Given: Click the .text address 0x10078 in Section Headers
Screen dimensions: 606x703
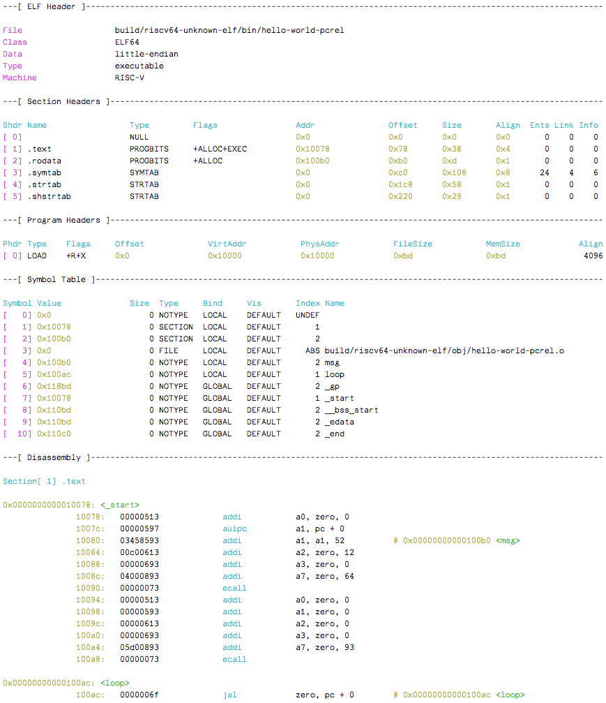Looking at the screenshot, I should pos(312,149).
